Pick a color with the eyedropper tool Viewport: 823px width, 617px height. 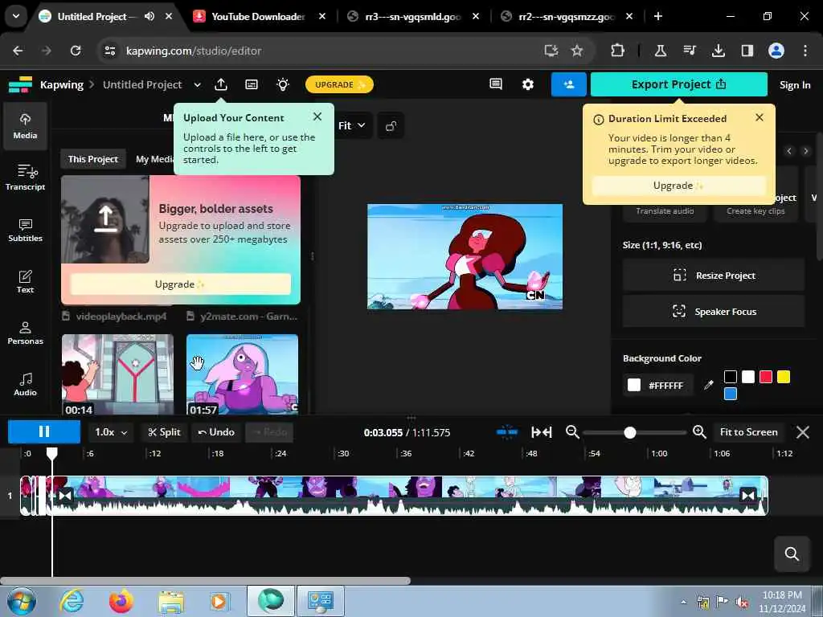coord(709,385)
